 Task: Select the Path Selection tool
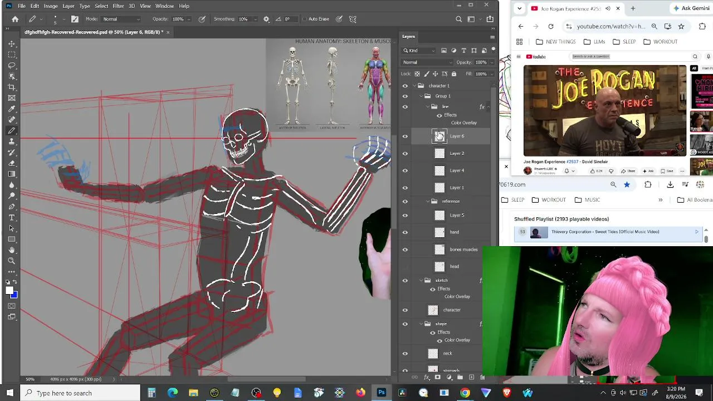tap(12, 228)
